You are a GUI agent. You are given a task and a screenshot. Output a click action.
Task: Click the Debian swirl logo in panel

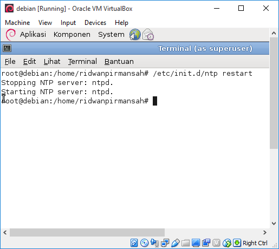pyautogui.click(x=11, y=35)
